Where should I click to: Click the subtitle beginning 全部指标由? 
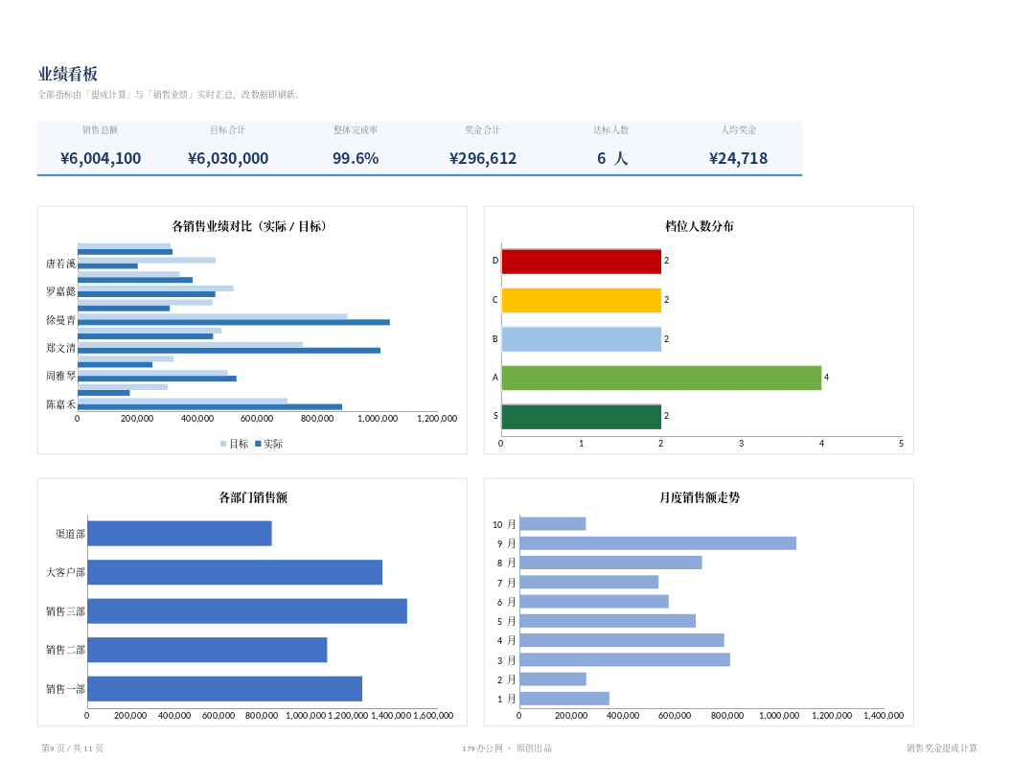tap(169, 94)
